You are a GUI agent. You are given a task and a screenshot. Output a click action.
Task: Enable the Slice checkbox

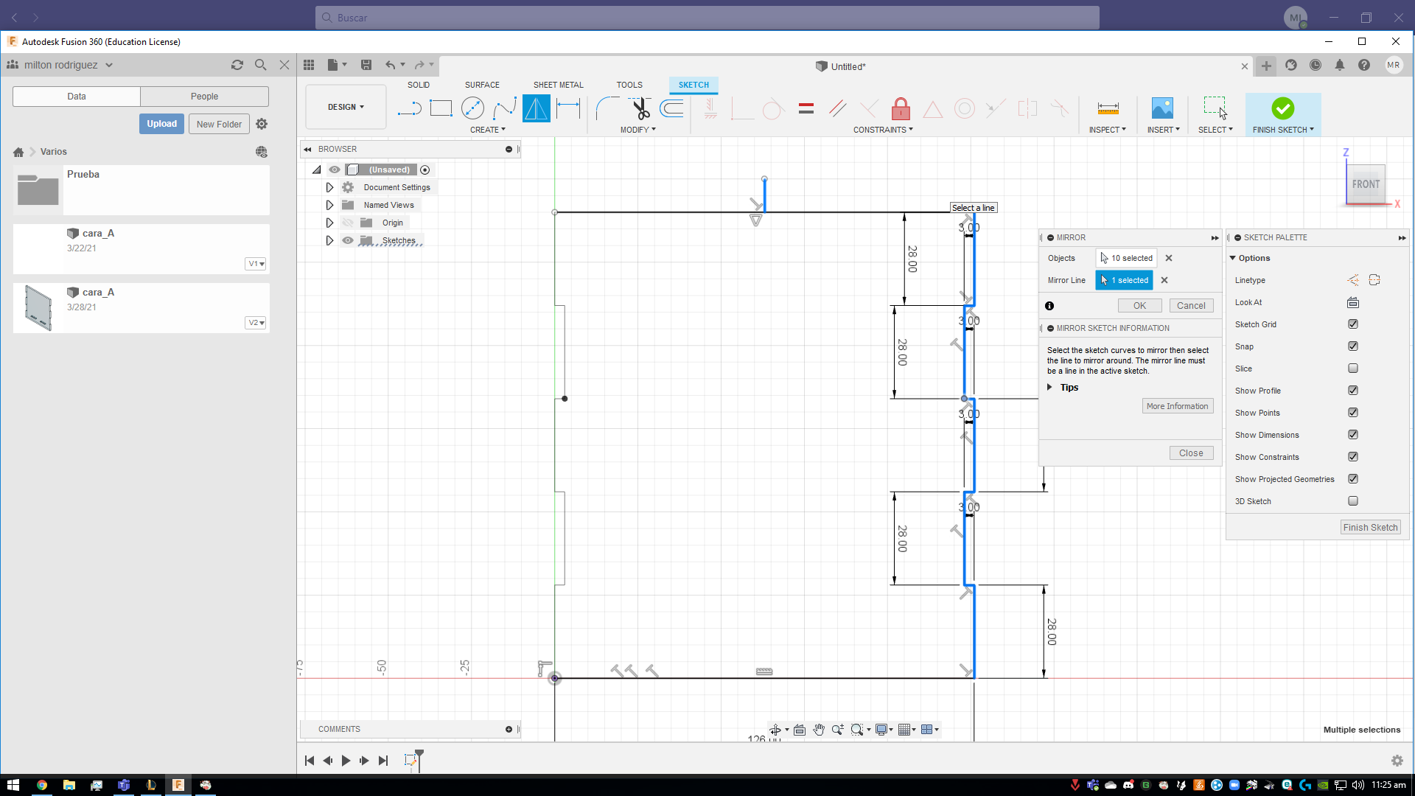(x=1353, y=369)
